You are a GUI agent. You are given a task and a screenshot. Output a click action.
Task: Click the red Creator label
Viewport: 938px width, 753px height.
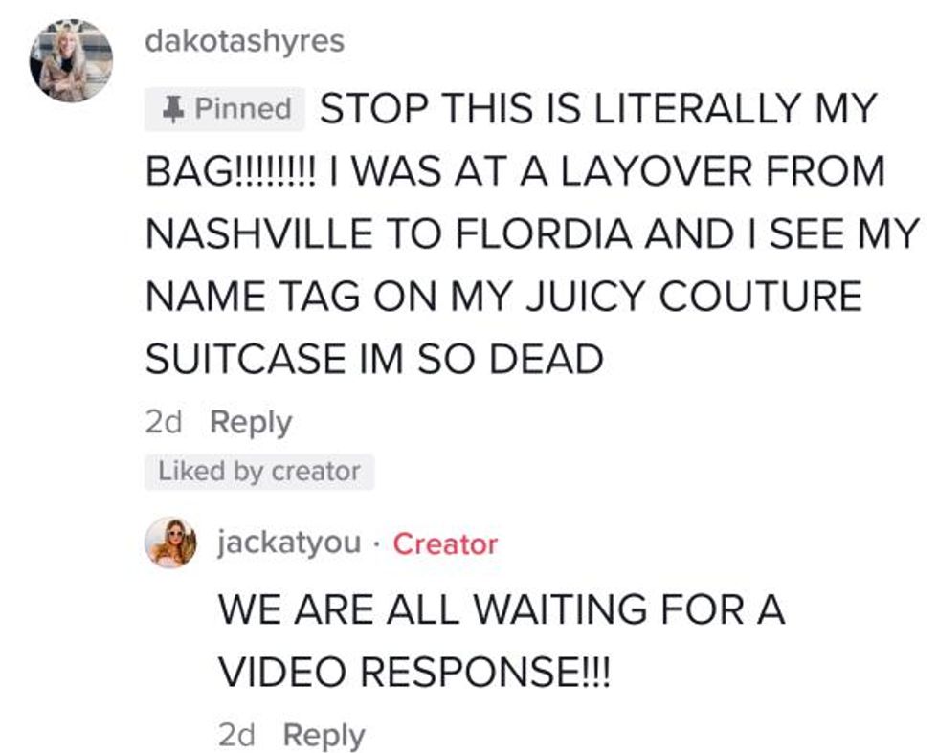pyautogui.click(x=445, y=544)
